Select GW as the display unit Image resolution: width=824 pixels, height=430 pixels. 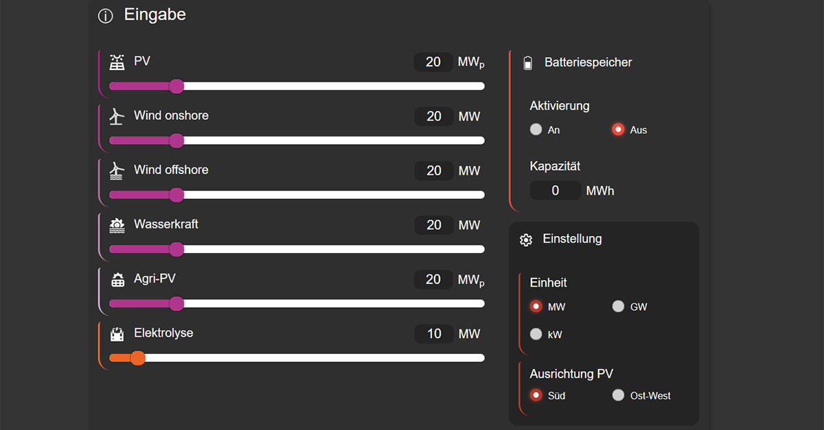618,306
